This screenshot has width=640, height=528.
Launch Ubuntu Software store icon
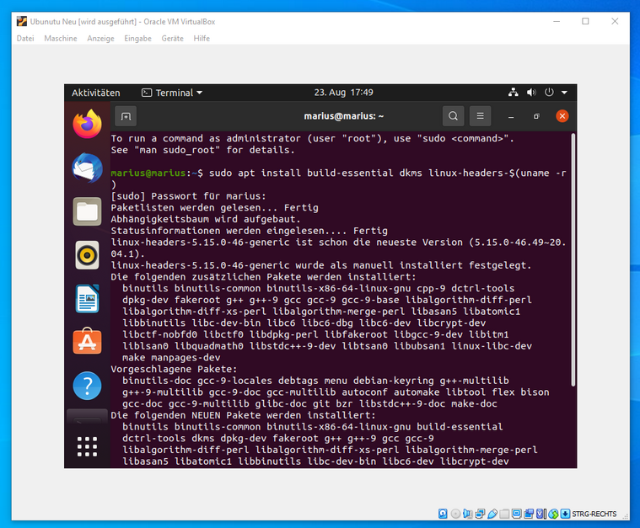[x=87, y=341]
